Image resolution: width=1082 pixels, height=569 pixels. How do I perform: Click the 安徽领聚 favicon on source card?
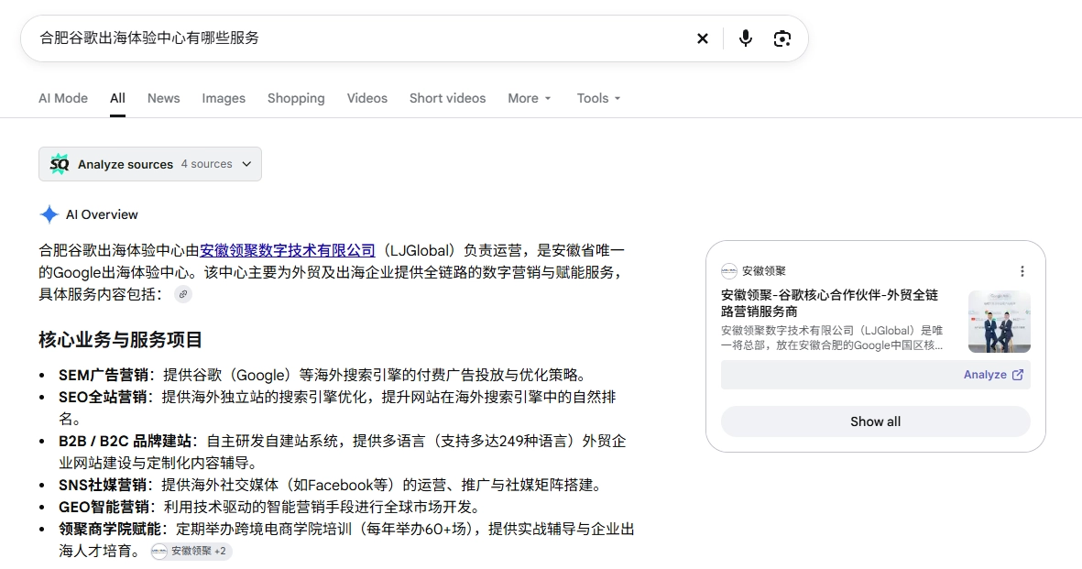728,271
